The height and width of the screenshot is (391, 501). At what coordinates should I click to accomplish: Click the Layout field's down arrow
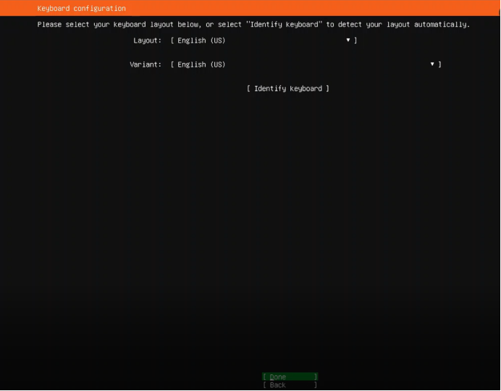click(x=348, y=41)
